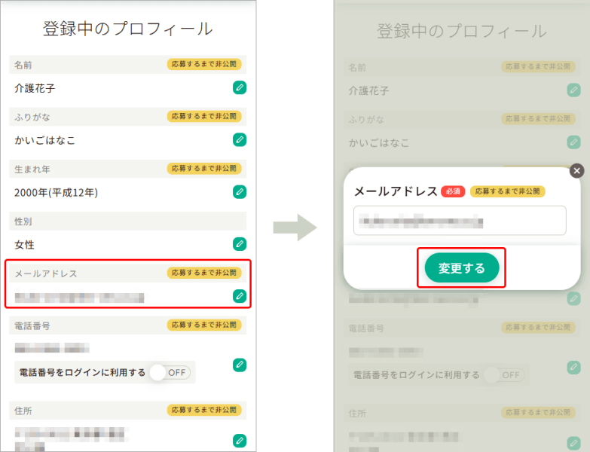Click the 登録中のプロフィール heading in left panel

point(127,29)
